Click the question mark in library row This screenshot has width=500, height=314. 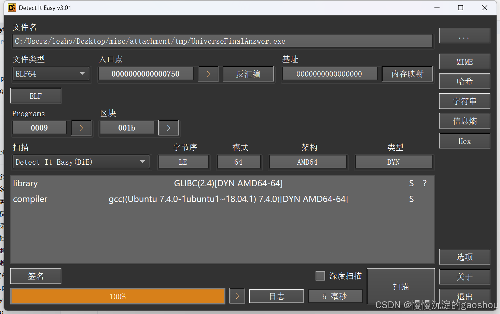coord(425,183)
